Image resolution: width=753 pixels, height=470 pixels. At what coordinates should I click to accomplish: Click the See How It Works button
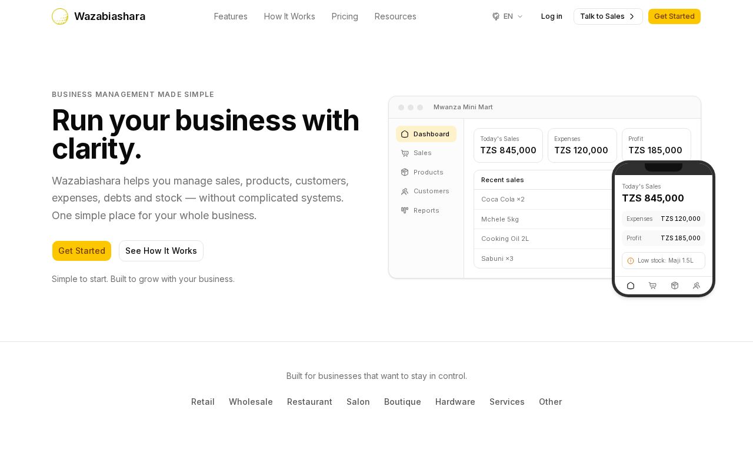pyautogui.click(x=161, y=251)
